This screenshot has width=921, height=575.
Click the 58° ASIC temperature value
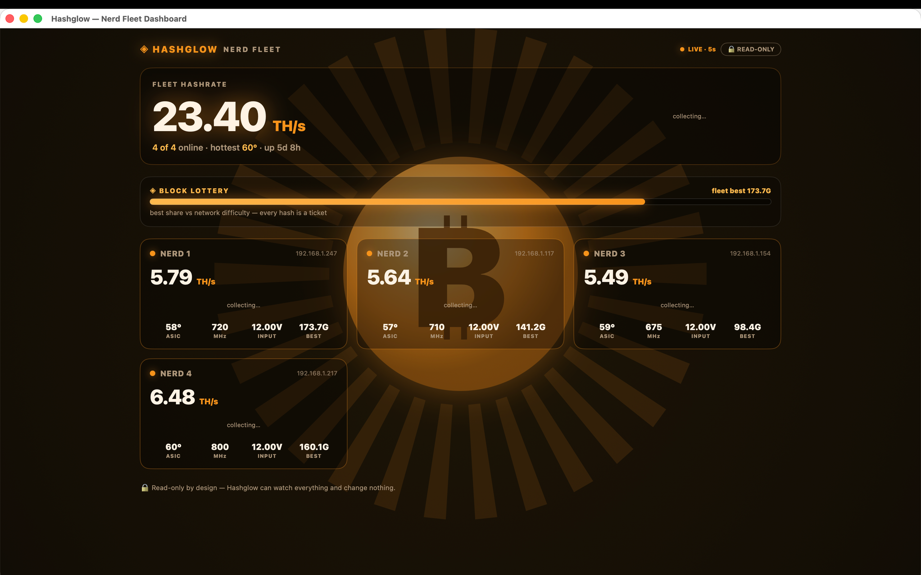point(173,327)
